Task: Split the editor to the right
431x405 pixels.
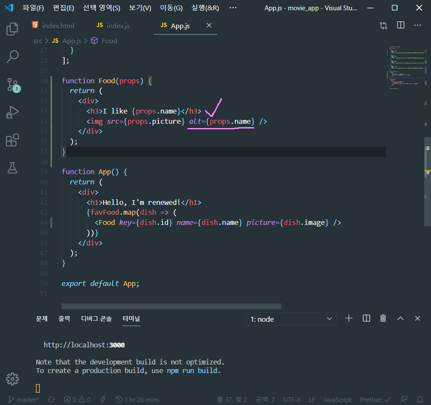Action: (401, 25)
